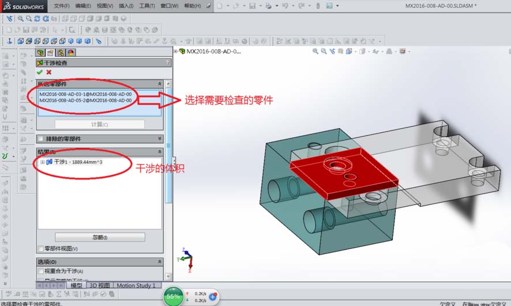Collapse the 选项 section chevron

point(160,262)
